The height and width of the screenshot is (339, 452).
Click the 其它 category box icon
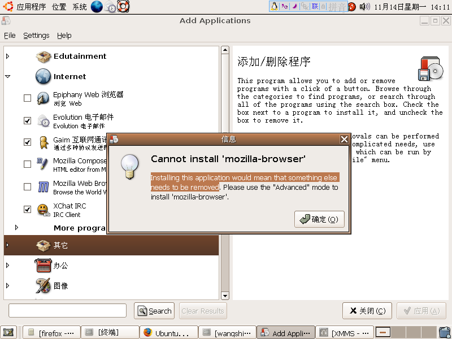(x=44, y=246)
